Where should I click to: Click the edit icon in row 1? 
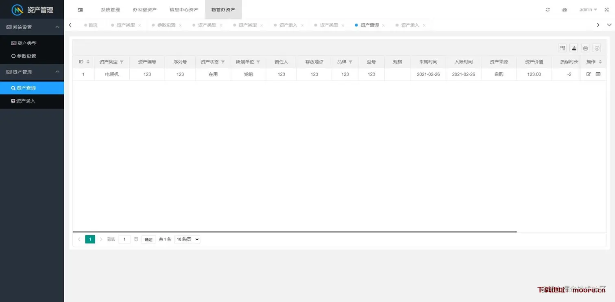tap(589, 74)
